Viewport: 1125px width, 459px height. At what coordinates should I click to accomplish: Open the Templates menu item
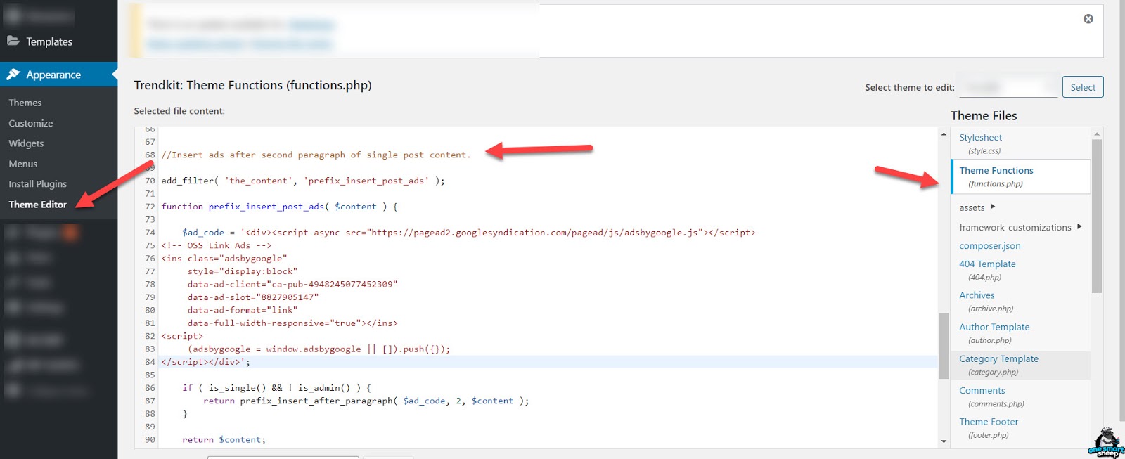tap(49, 41)
